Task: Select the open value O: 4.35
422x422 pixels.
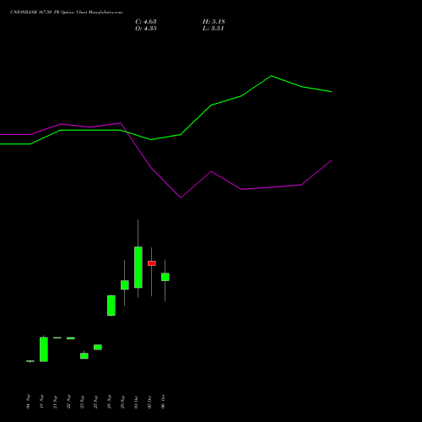Action: 146,29
